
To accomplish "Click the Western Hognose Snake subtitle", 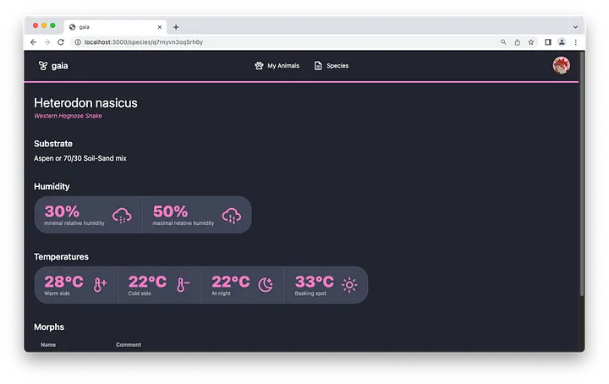I will tap(68, 116).
